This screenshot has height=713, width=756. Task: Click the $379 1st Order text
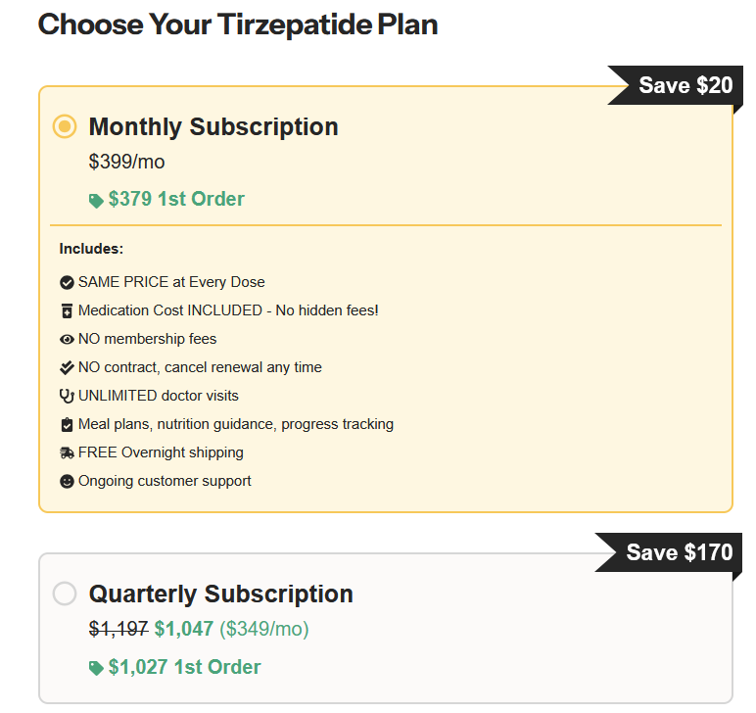[176, 199]
